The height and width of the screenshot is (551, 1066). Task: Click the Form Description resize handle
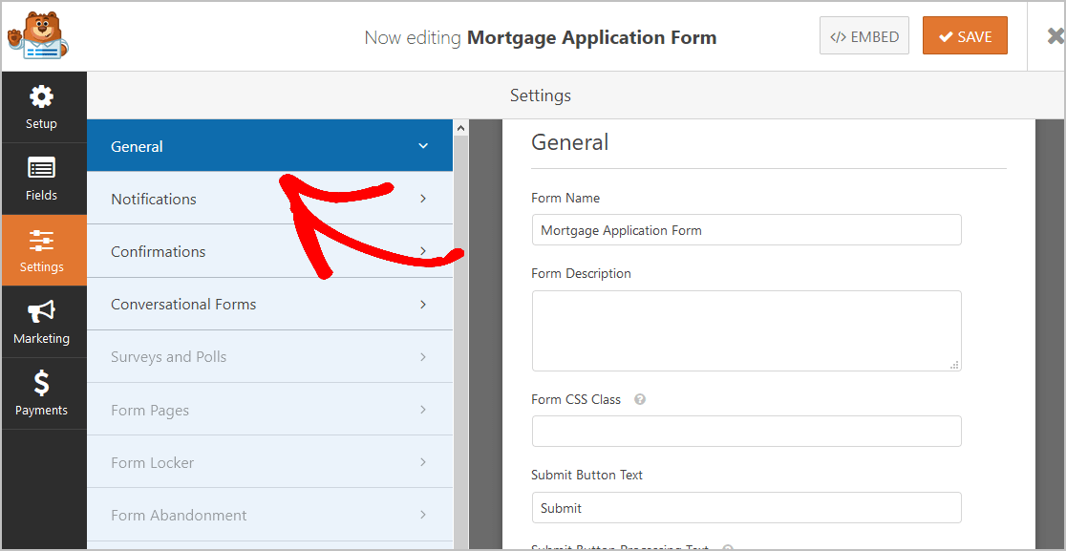(x=955, y=365)
